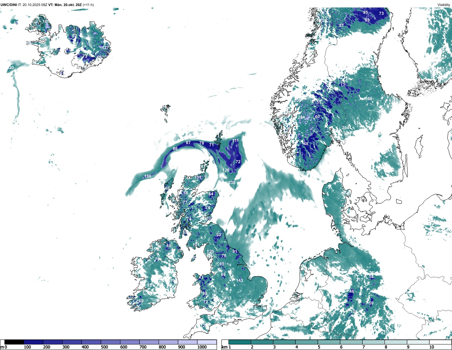Click the black 0–100 m legend swatch
Viewport: 452px width, 350px height.
(x=14, y=342)
